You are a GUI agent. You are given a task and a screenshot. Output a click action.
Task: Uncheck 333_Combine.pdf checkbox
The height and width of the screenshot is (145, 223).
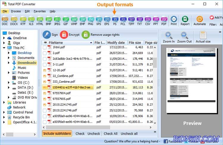[45, 82]
